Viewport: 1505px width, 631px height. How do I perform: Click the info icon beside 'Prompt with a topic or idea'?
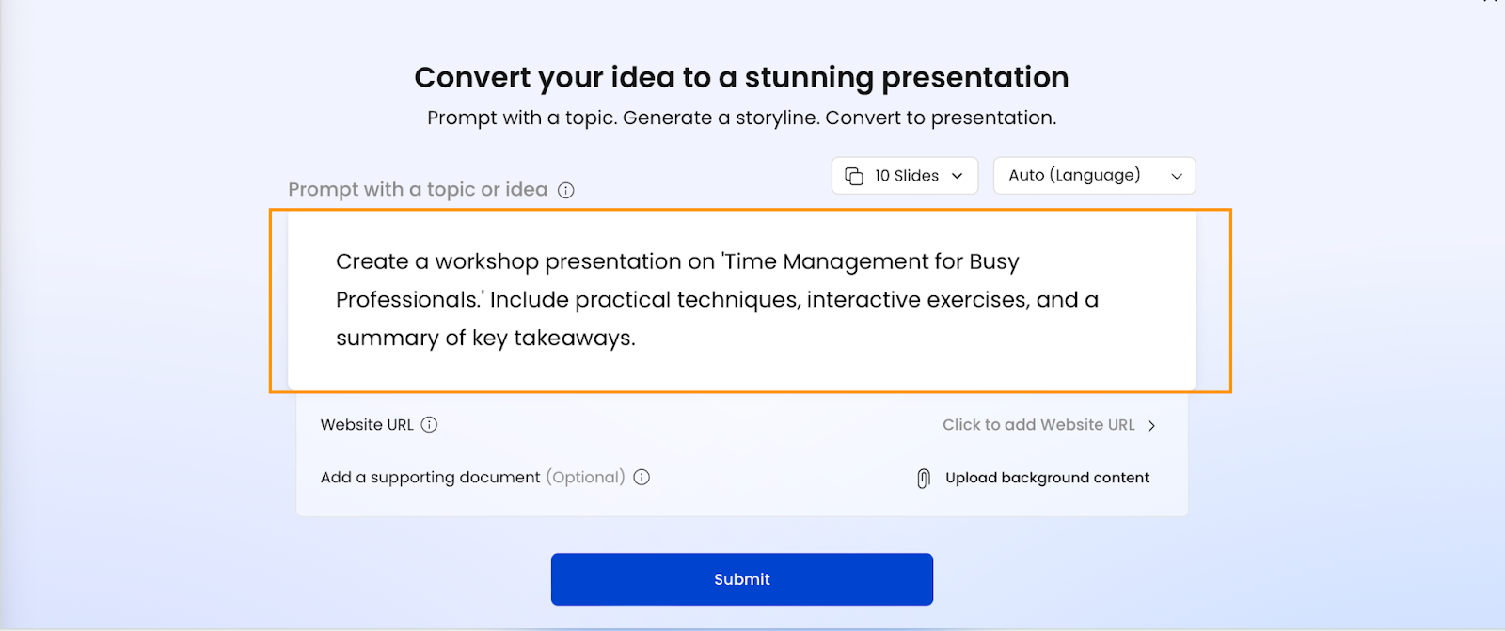point(566,190)
